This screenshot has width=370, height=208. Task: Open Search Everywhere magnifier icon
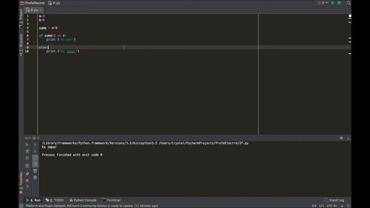(349, 3)
